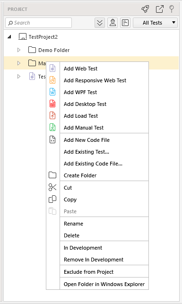Click the double-chevron collapse all button
This screenshot has height=304, width=182.
click(100, 23)
